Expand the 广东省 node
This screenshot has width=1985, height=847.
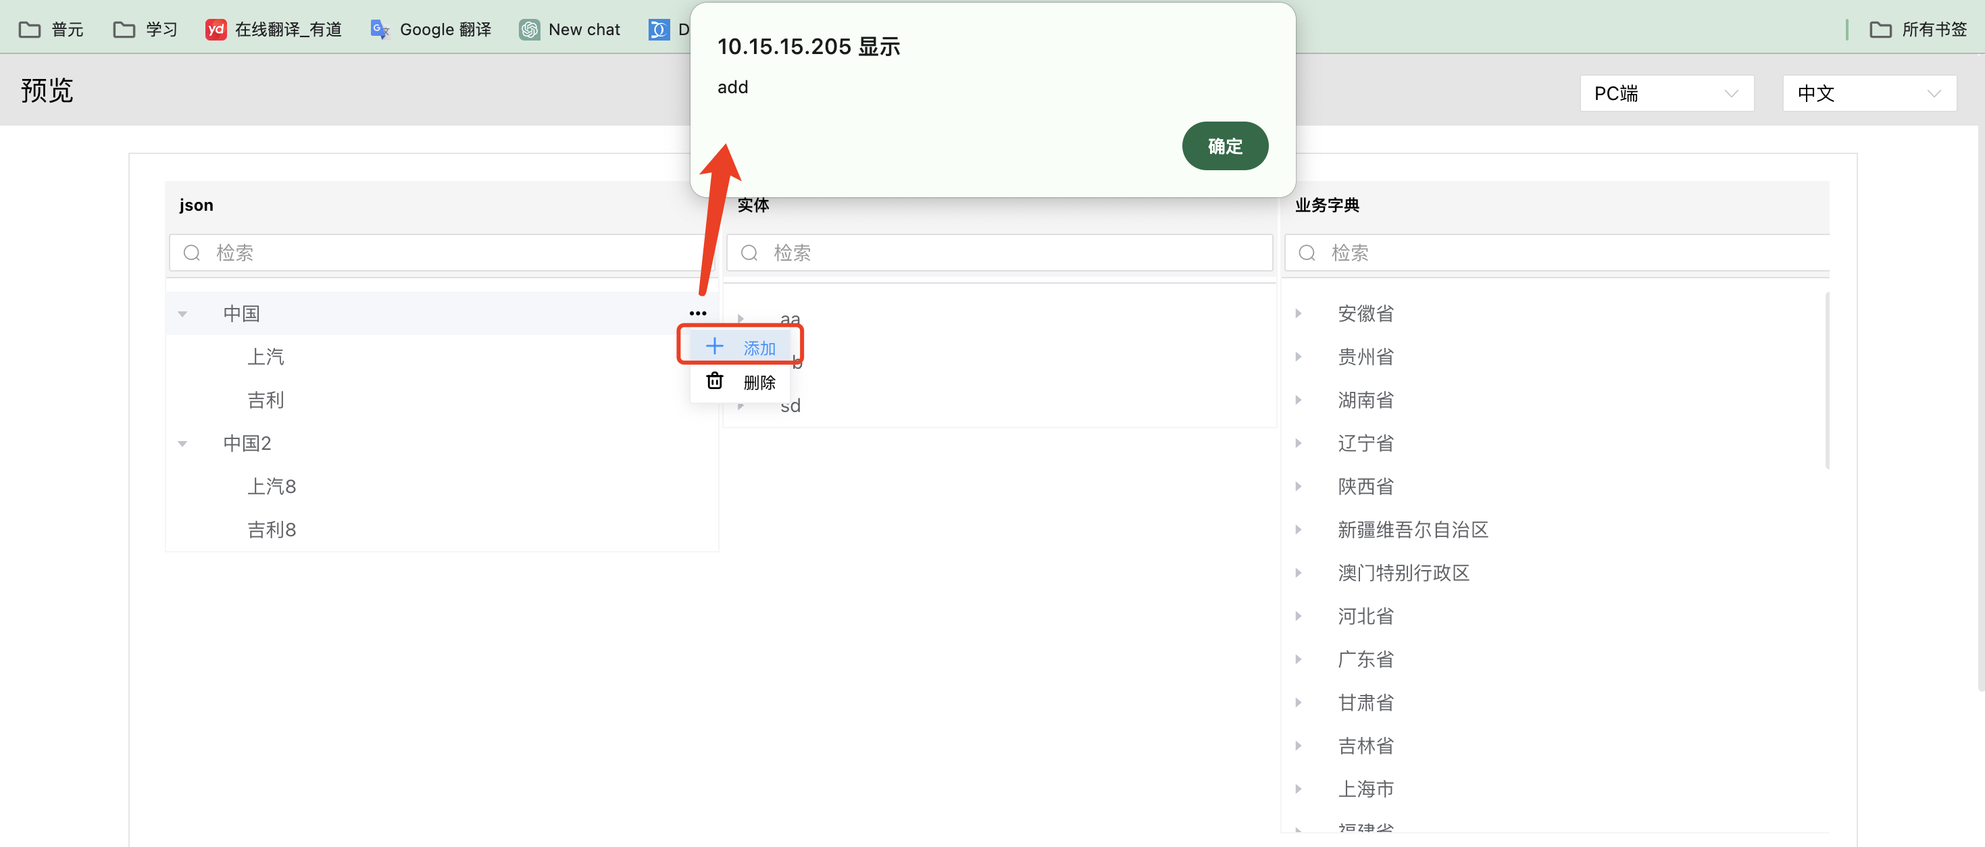point(1299,659)
